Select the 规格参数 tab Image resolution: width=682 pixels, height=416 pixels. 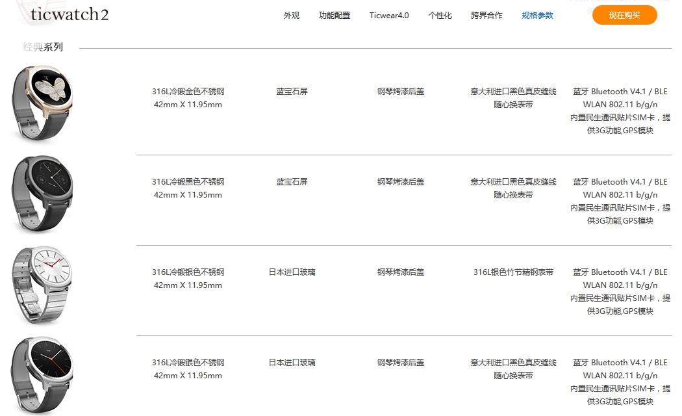coord(537,16)
